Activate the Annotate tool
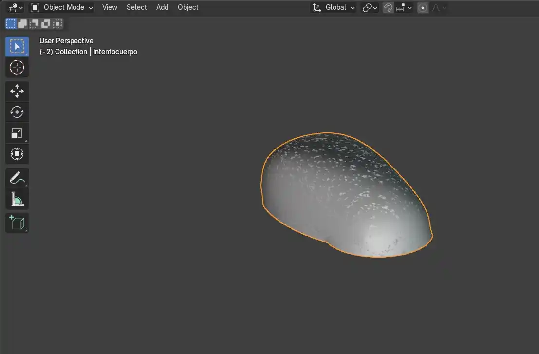The height and width of the screenshot is (354, 539). pyautogui.click(x=17, y=178)
